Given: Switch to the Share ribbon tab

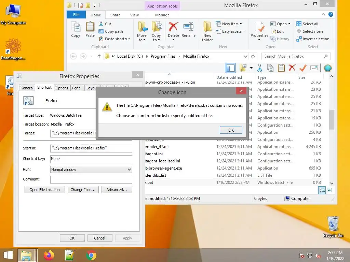Looking at the screenshot, I should (x=115, y=15).
